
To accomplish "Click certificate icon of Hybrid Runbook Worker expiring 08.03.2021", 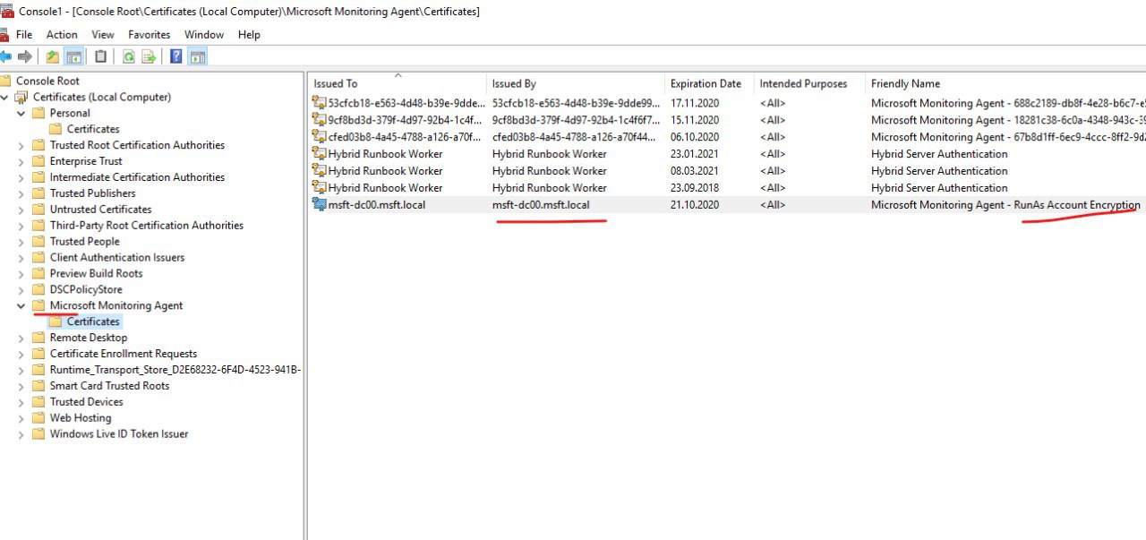I will point(319,170).
